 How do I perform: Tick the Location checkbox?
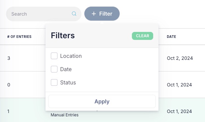54,56
